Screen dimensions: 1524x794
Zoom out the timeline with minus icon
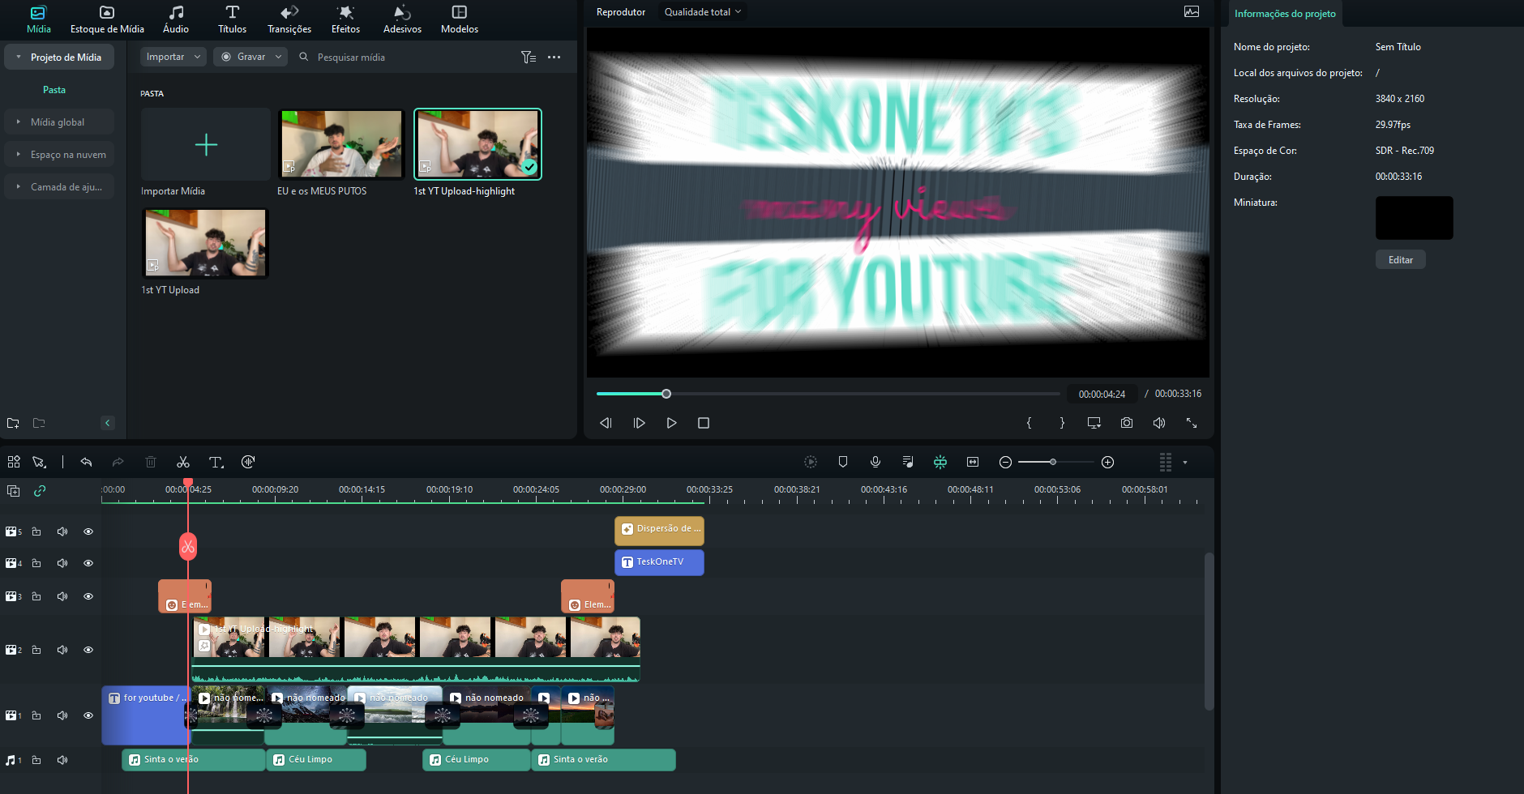click(x=1005, y=462)
